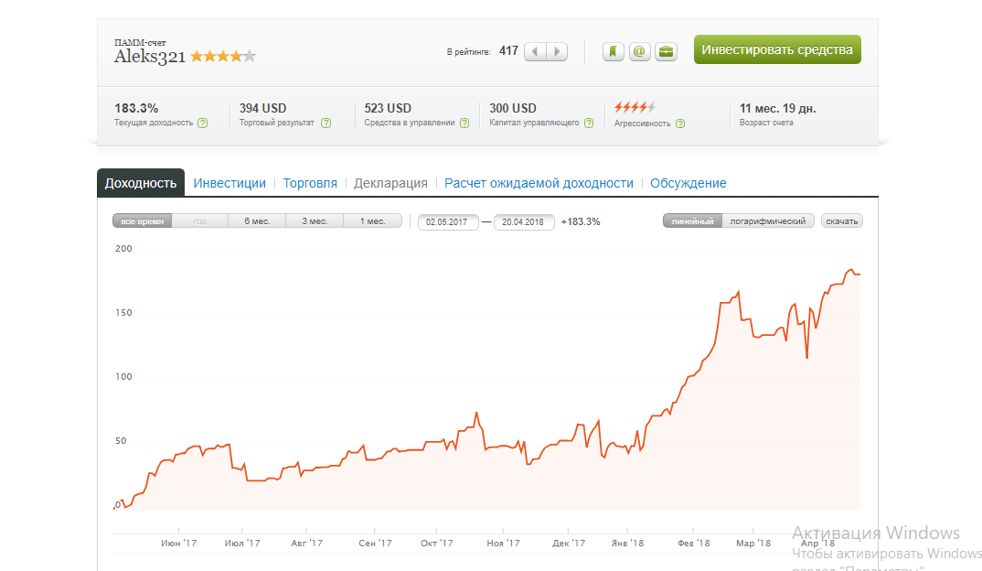Open help for Агрессивность

click(x=680, y=124)
